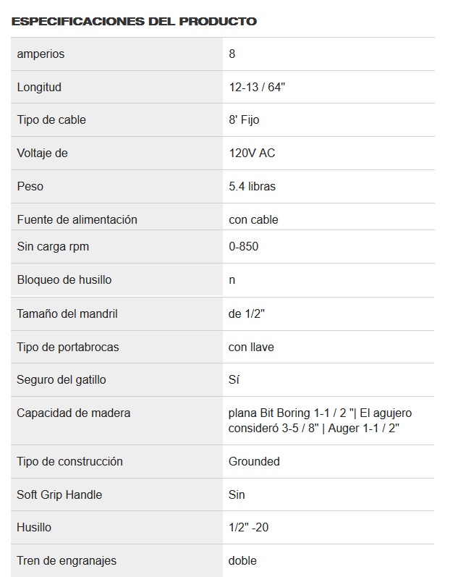Click the "doble" gear train value
This screenshot has width=458, height=577.
242,560
